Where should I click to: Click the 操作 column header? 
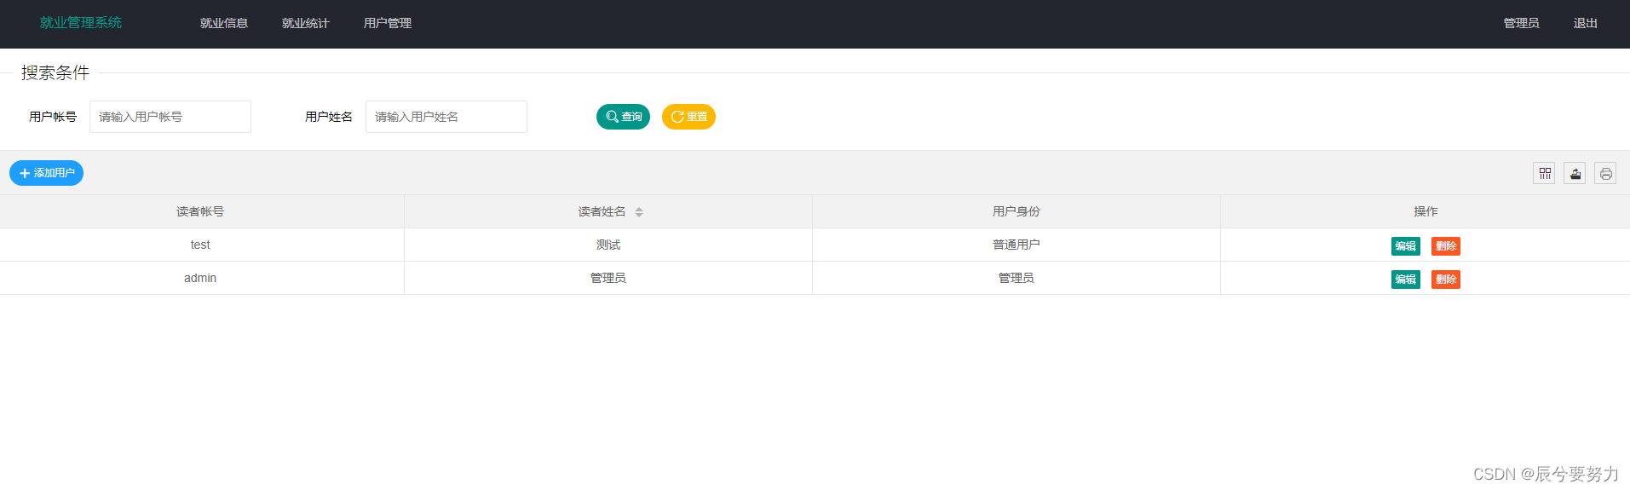coord(1425,211)
